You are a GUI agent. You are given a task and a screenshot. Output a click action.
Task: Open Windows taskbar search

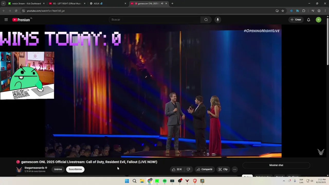[x=134, y=181]
